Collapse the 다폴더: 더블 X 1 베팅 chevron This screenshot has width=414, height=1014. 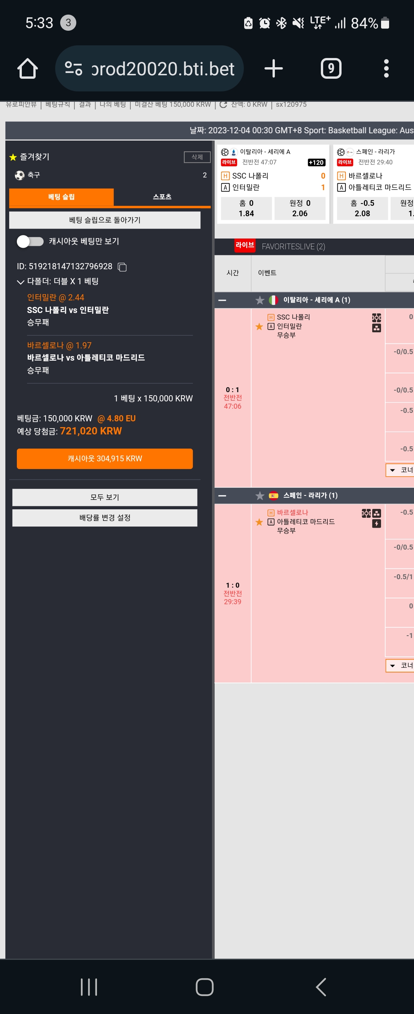coord(21,282)
